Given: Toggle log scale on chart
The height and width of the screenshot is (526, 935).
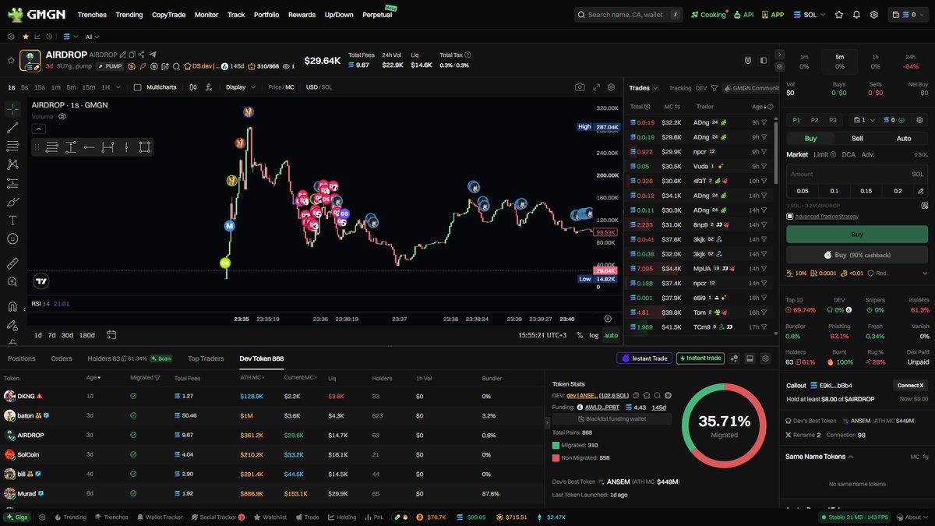Looking at the screenshot, I should click(594, 335).
